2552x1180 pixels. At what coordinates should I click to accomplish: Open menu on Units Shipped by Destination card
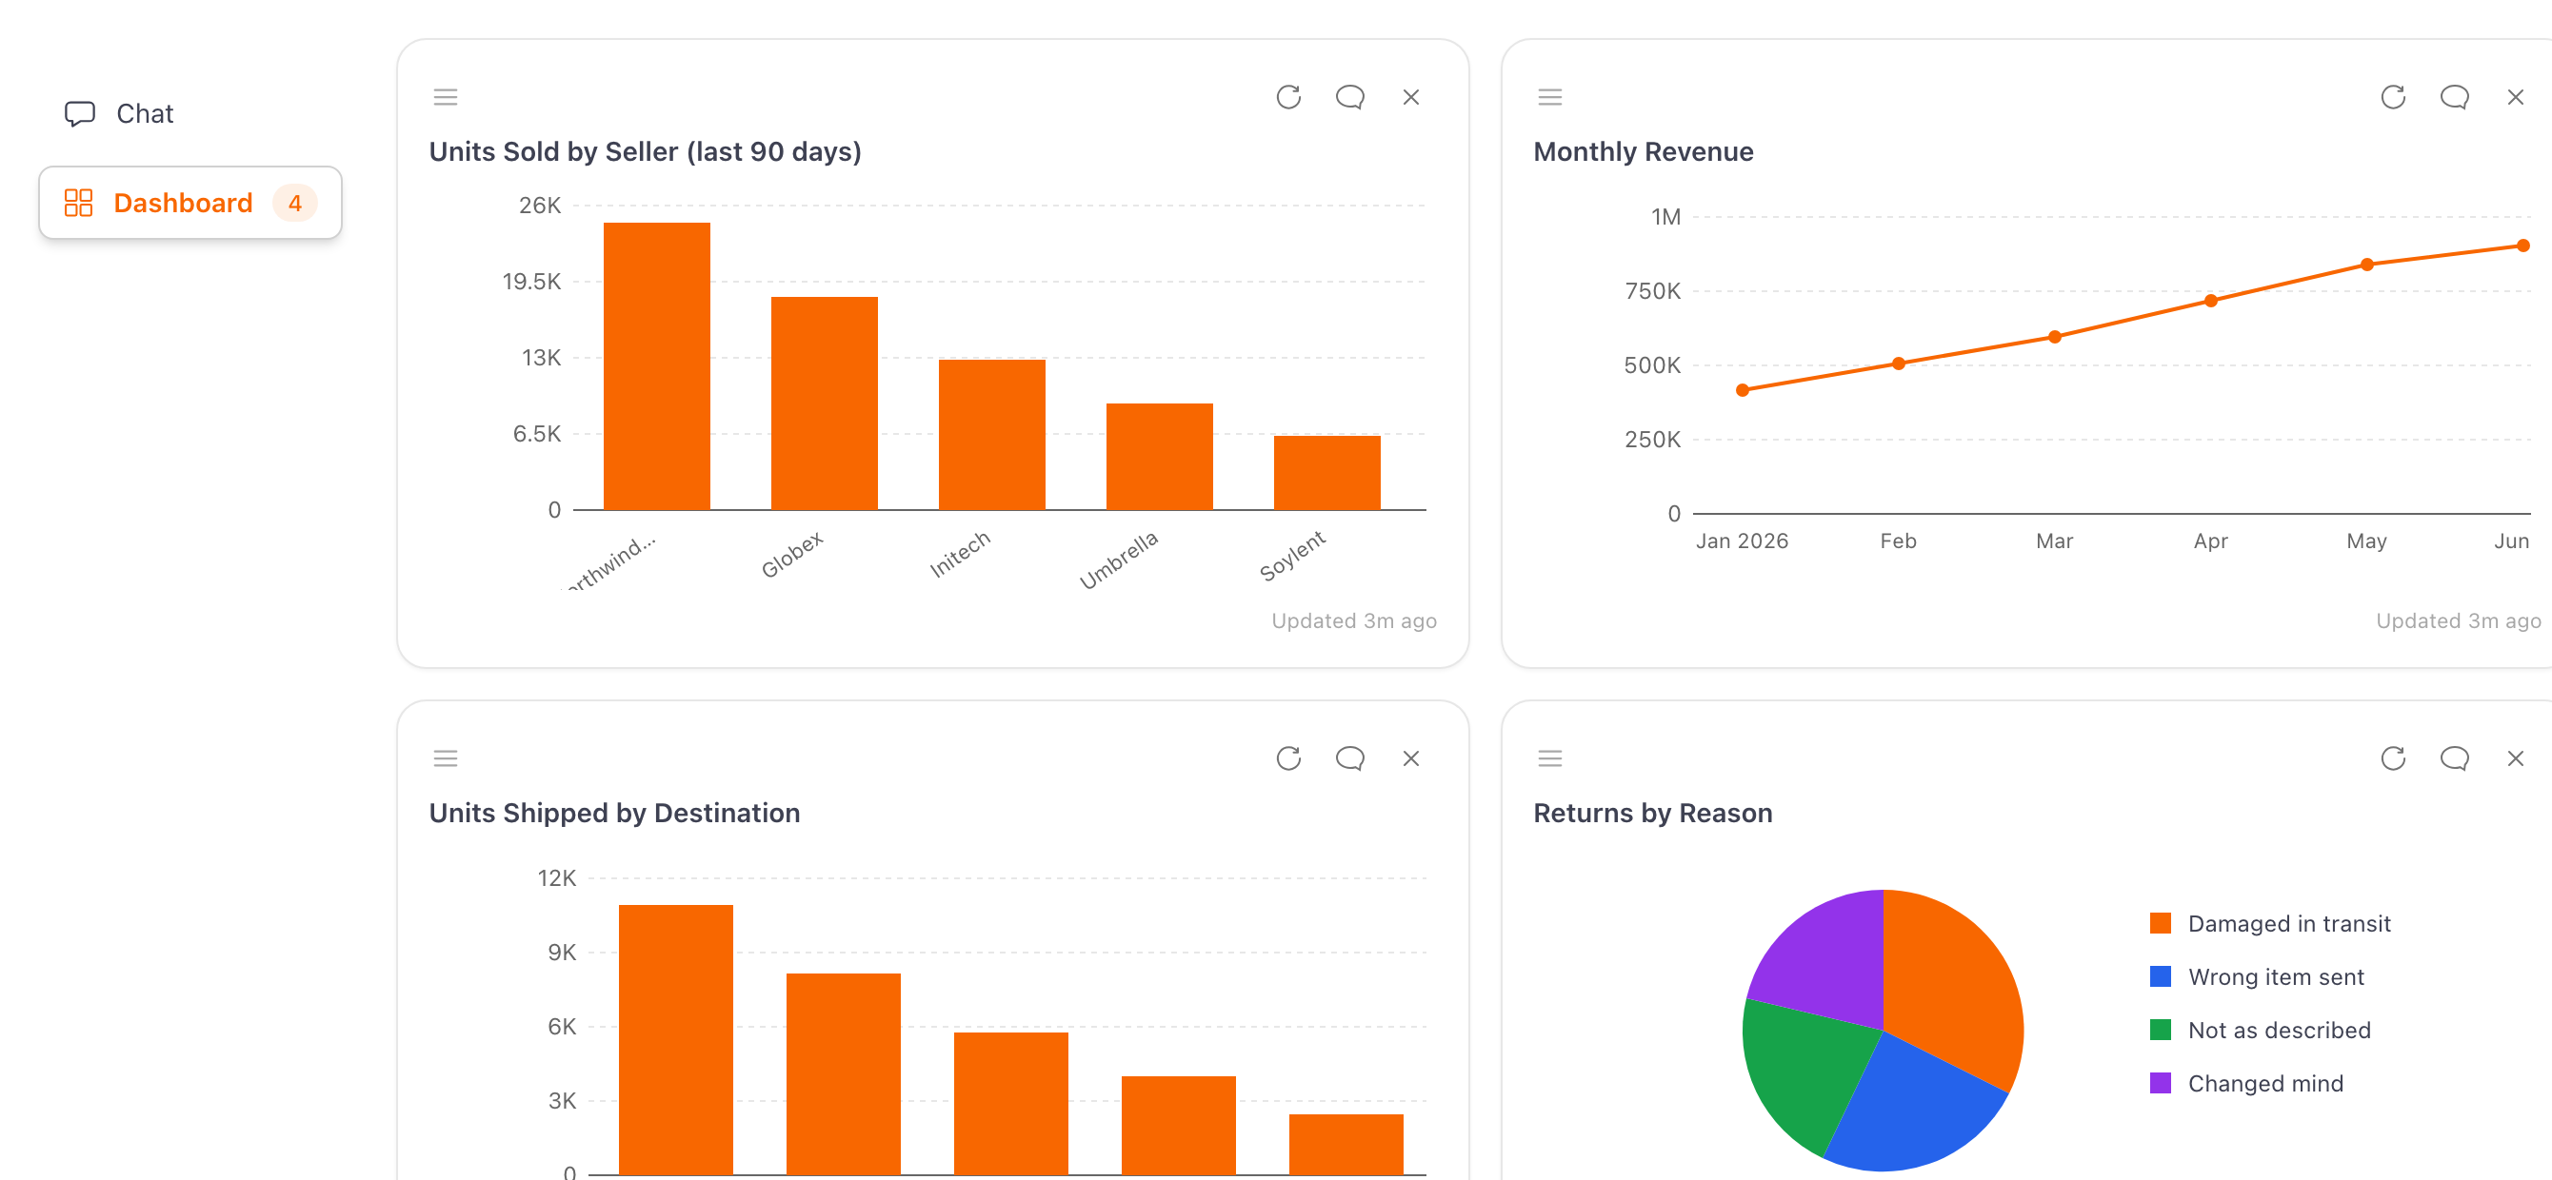[446, 758]
